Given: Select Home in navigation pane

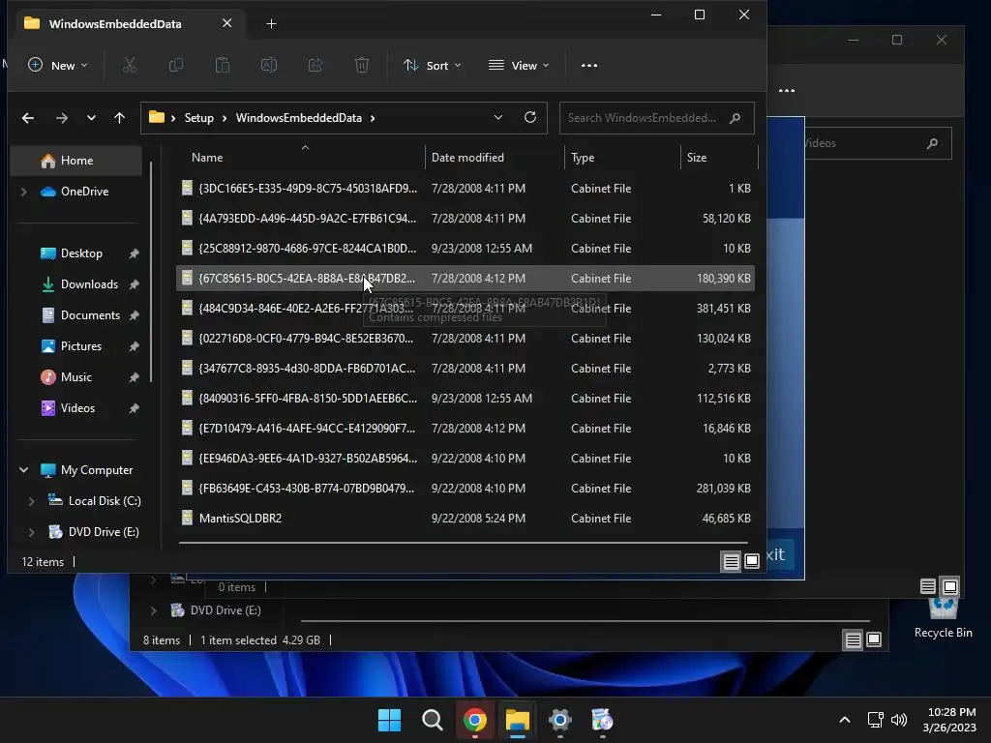Looking at the screenshot, I should coord(75,161).
